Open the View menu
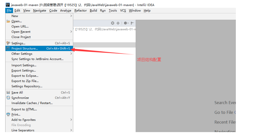This screenshot has width=255, height=135. tap(26, 10)
